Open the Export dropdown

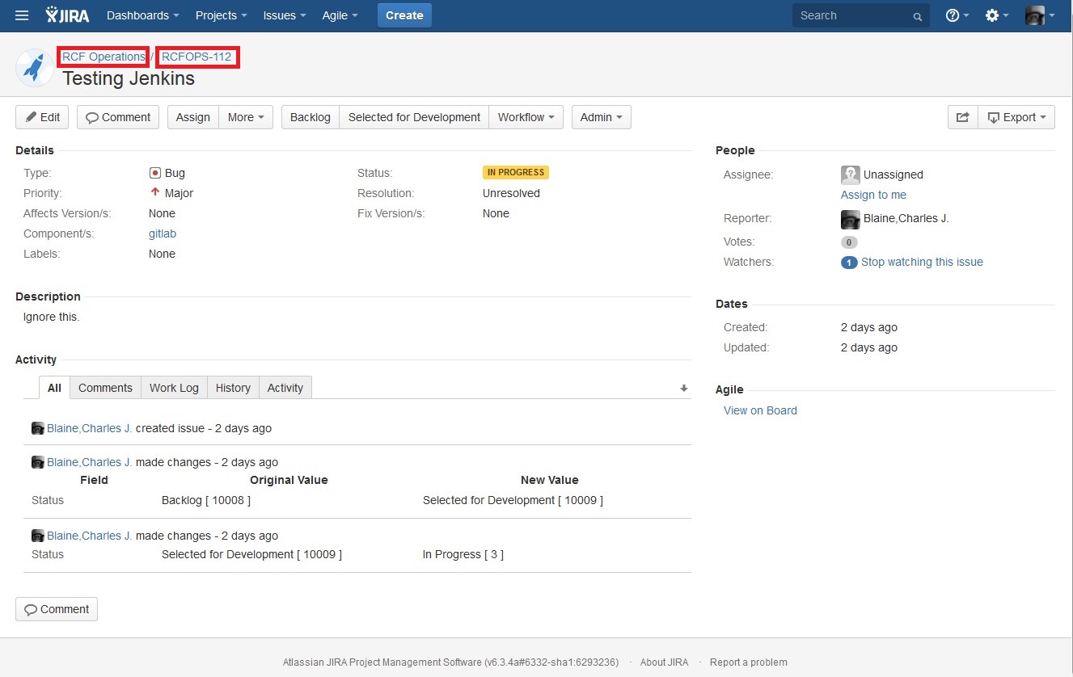point(1016,117)
